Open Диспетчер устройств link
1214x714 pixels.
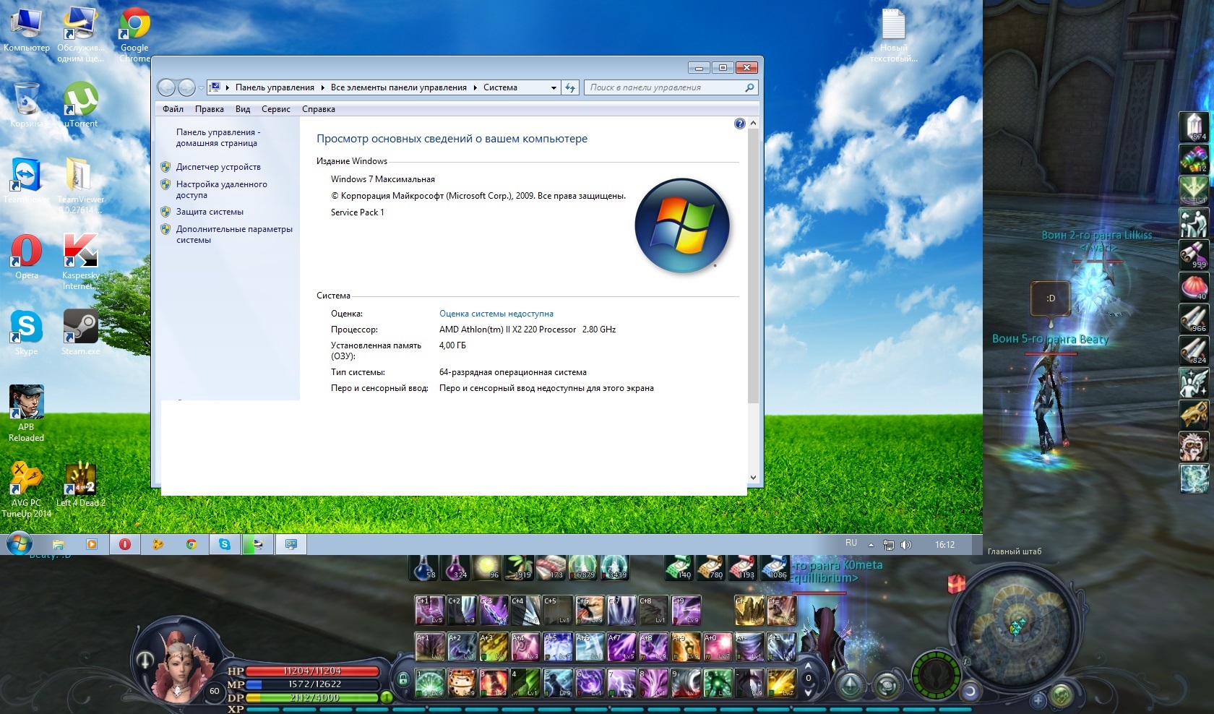218,167
